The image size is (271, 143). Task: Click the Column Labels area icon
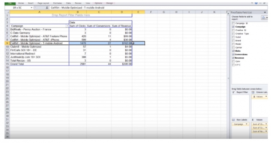(x=253, y=92)
